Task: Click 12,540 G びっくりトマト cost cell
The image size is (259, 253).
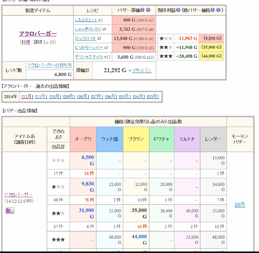Action: [134, 38]
